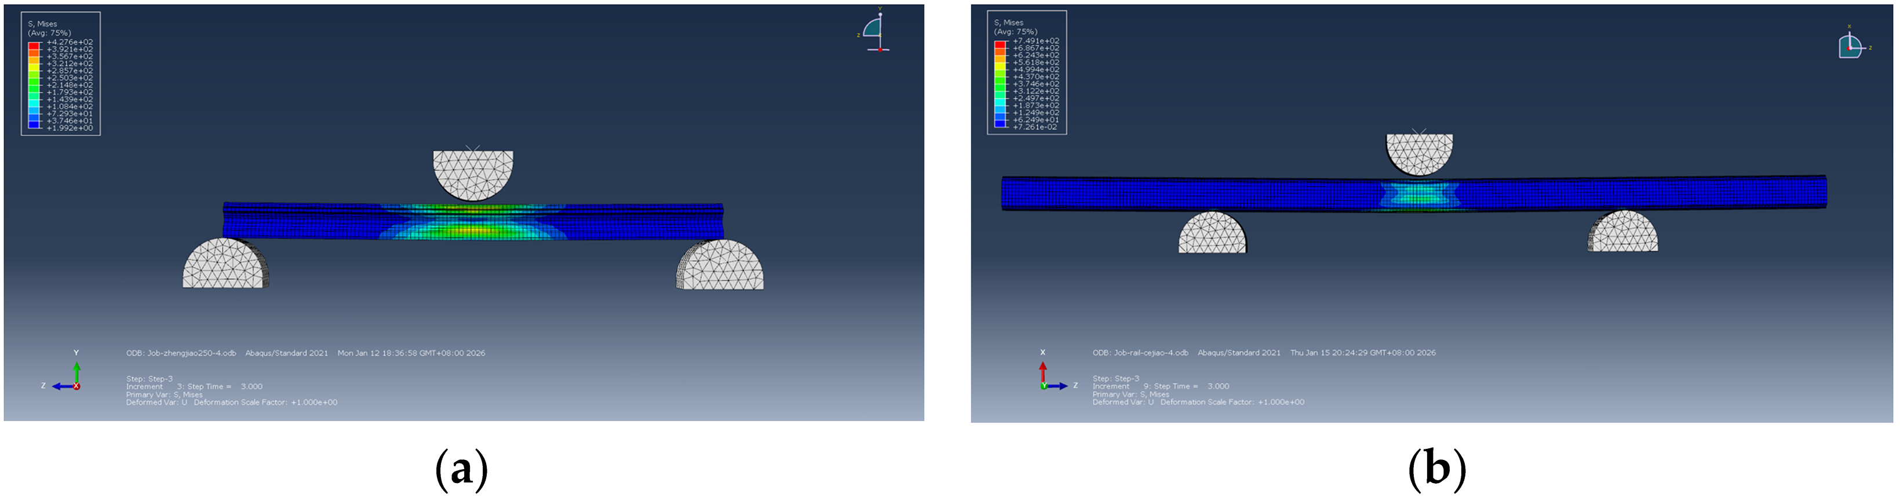Click the "ODB: Job-zhengjiao250-4.odb" title text
Screen dimensions: 1900x501
click(181, 354)
